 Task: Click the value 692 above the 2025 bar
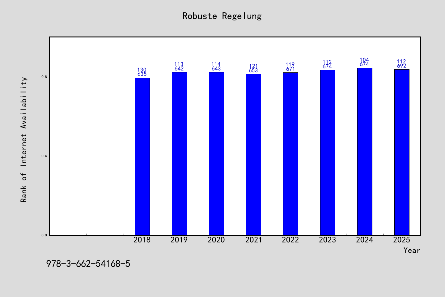coord(402,66)
